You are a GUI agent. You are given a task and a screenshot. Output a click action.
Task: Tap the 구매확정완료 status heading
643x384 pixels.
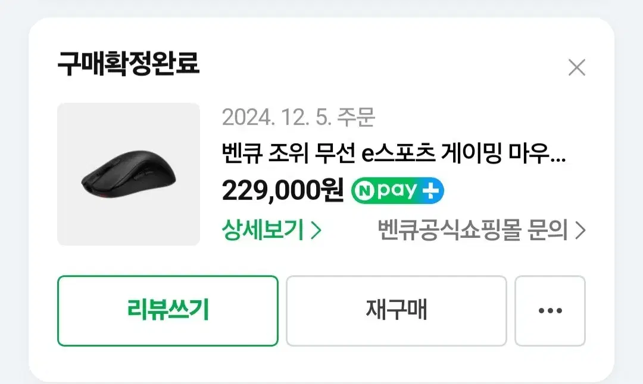129,64
